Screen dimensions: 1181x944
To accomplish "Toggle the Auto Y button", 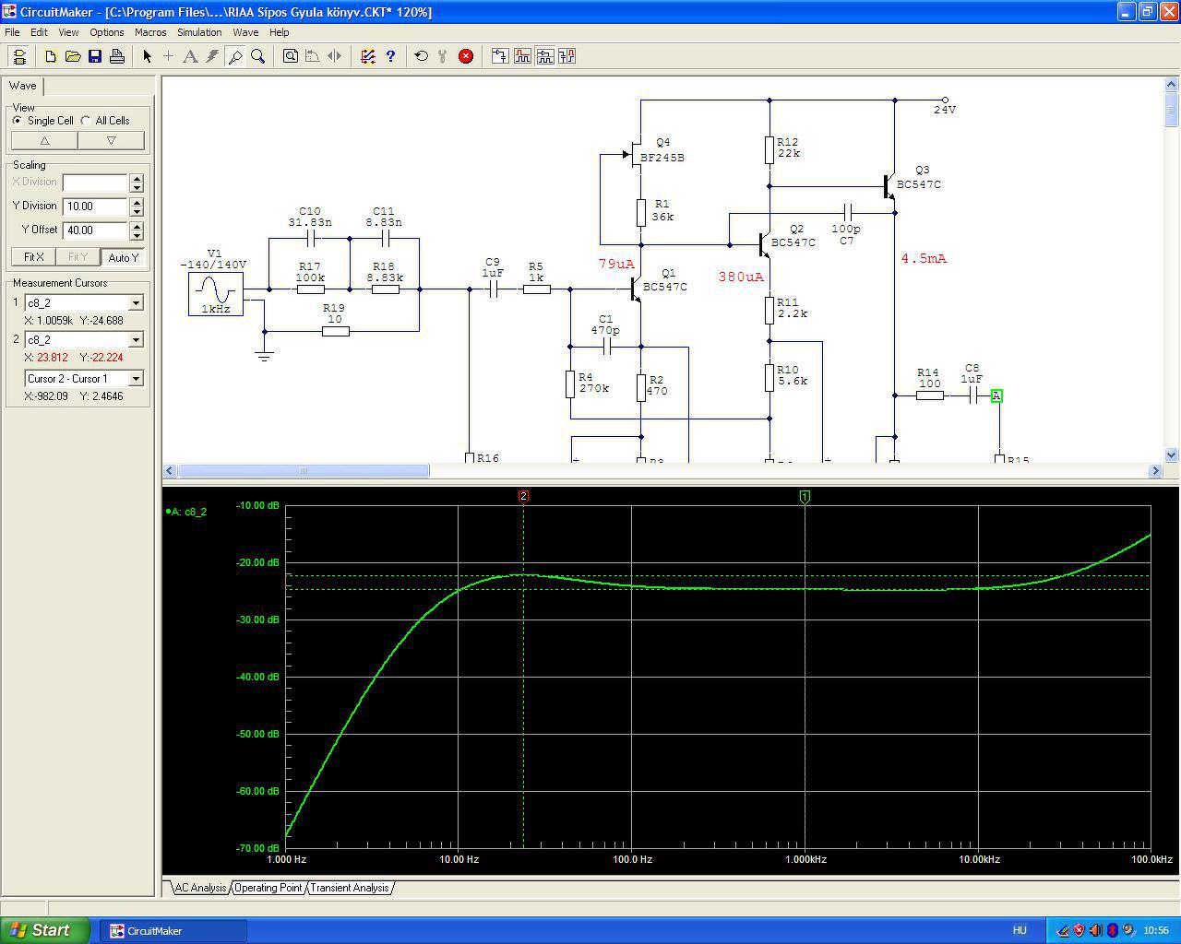I will coord(123,257).
